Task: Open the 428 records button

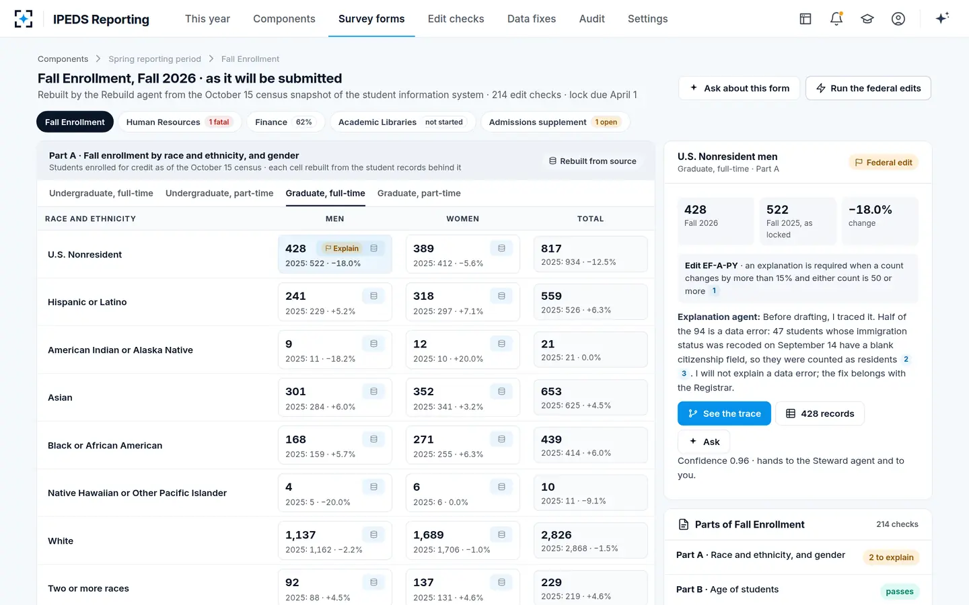Action: tap(820, 413)
